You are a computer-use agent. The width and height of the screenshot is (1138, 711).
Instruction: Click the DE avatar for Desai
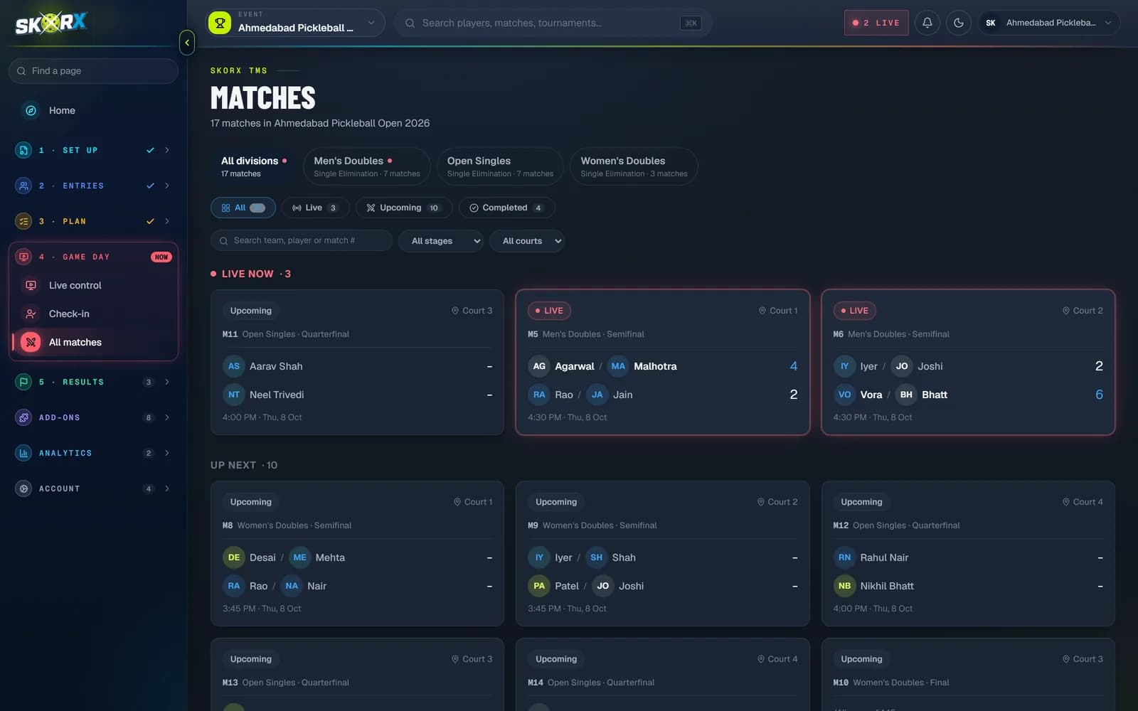click(x=234, y=557)
